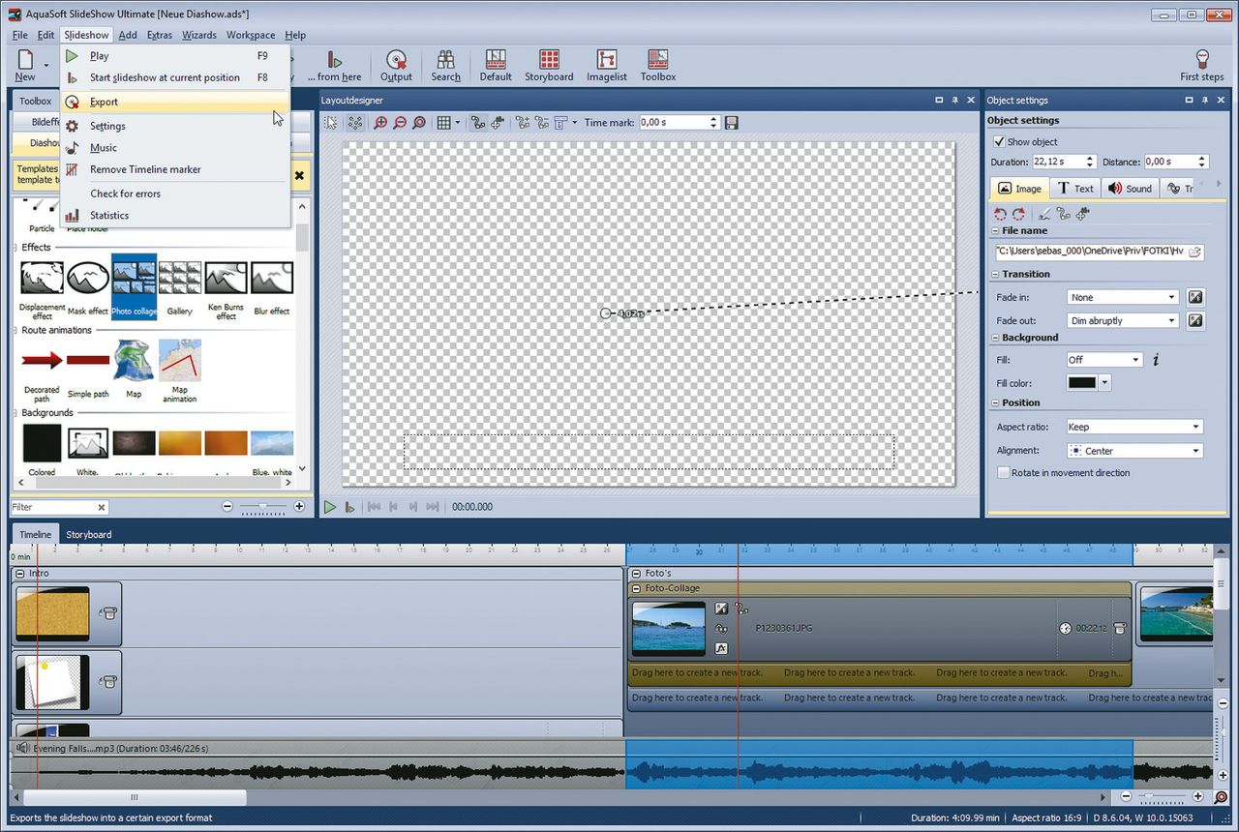Choose the Map animation route icon
This screenshot has height=832, width=1239.
180,361
